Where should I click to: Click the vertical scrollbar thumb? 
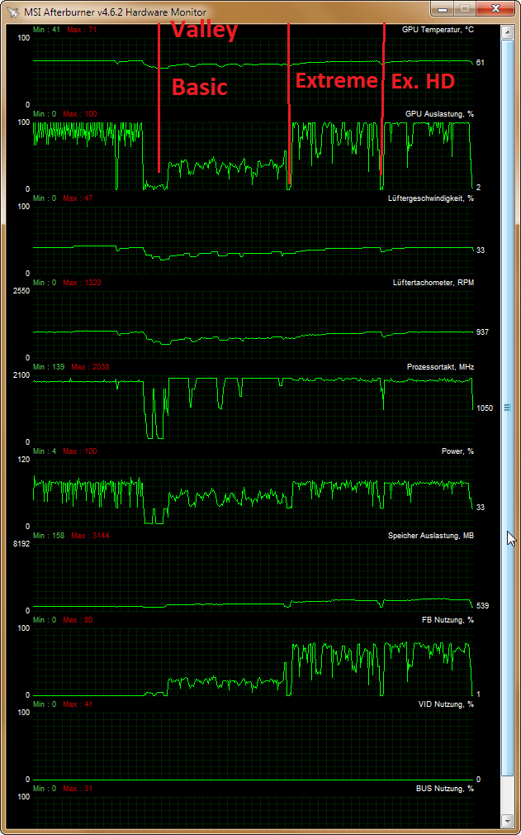(506, 408)
